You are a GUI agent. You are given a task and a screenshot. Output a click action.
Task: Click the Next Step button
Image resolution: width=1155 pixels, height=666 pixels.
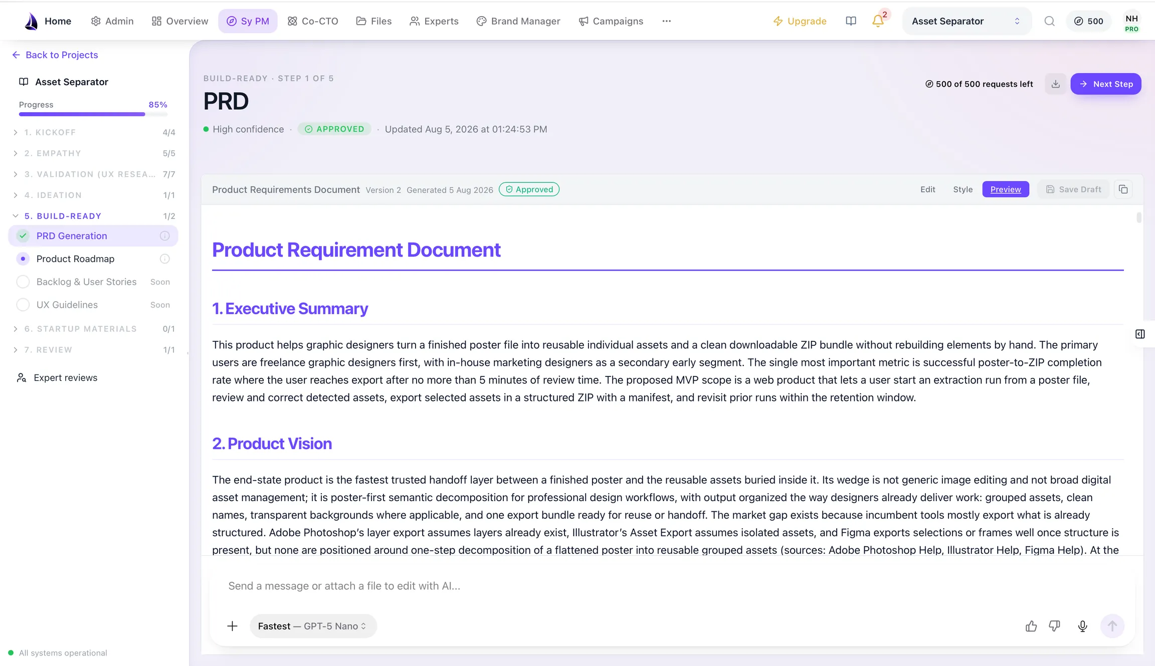click(1105, 84)
